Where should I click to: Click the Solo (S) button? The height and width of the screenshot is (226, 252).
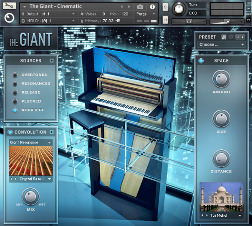[165, 7]
